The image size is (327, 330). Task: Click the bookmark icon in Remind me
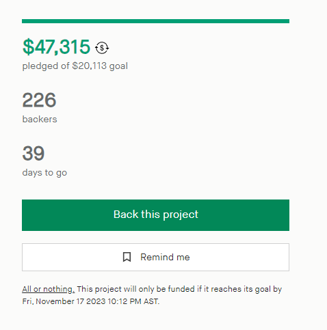click(x=127, y=257)
